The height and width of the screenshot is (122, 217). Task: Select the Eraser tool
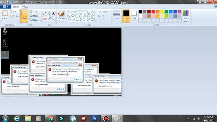click(45, 19)
